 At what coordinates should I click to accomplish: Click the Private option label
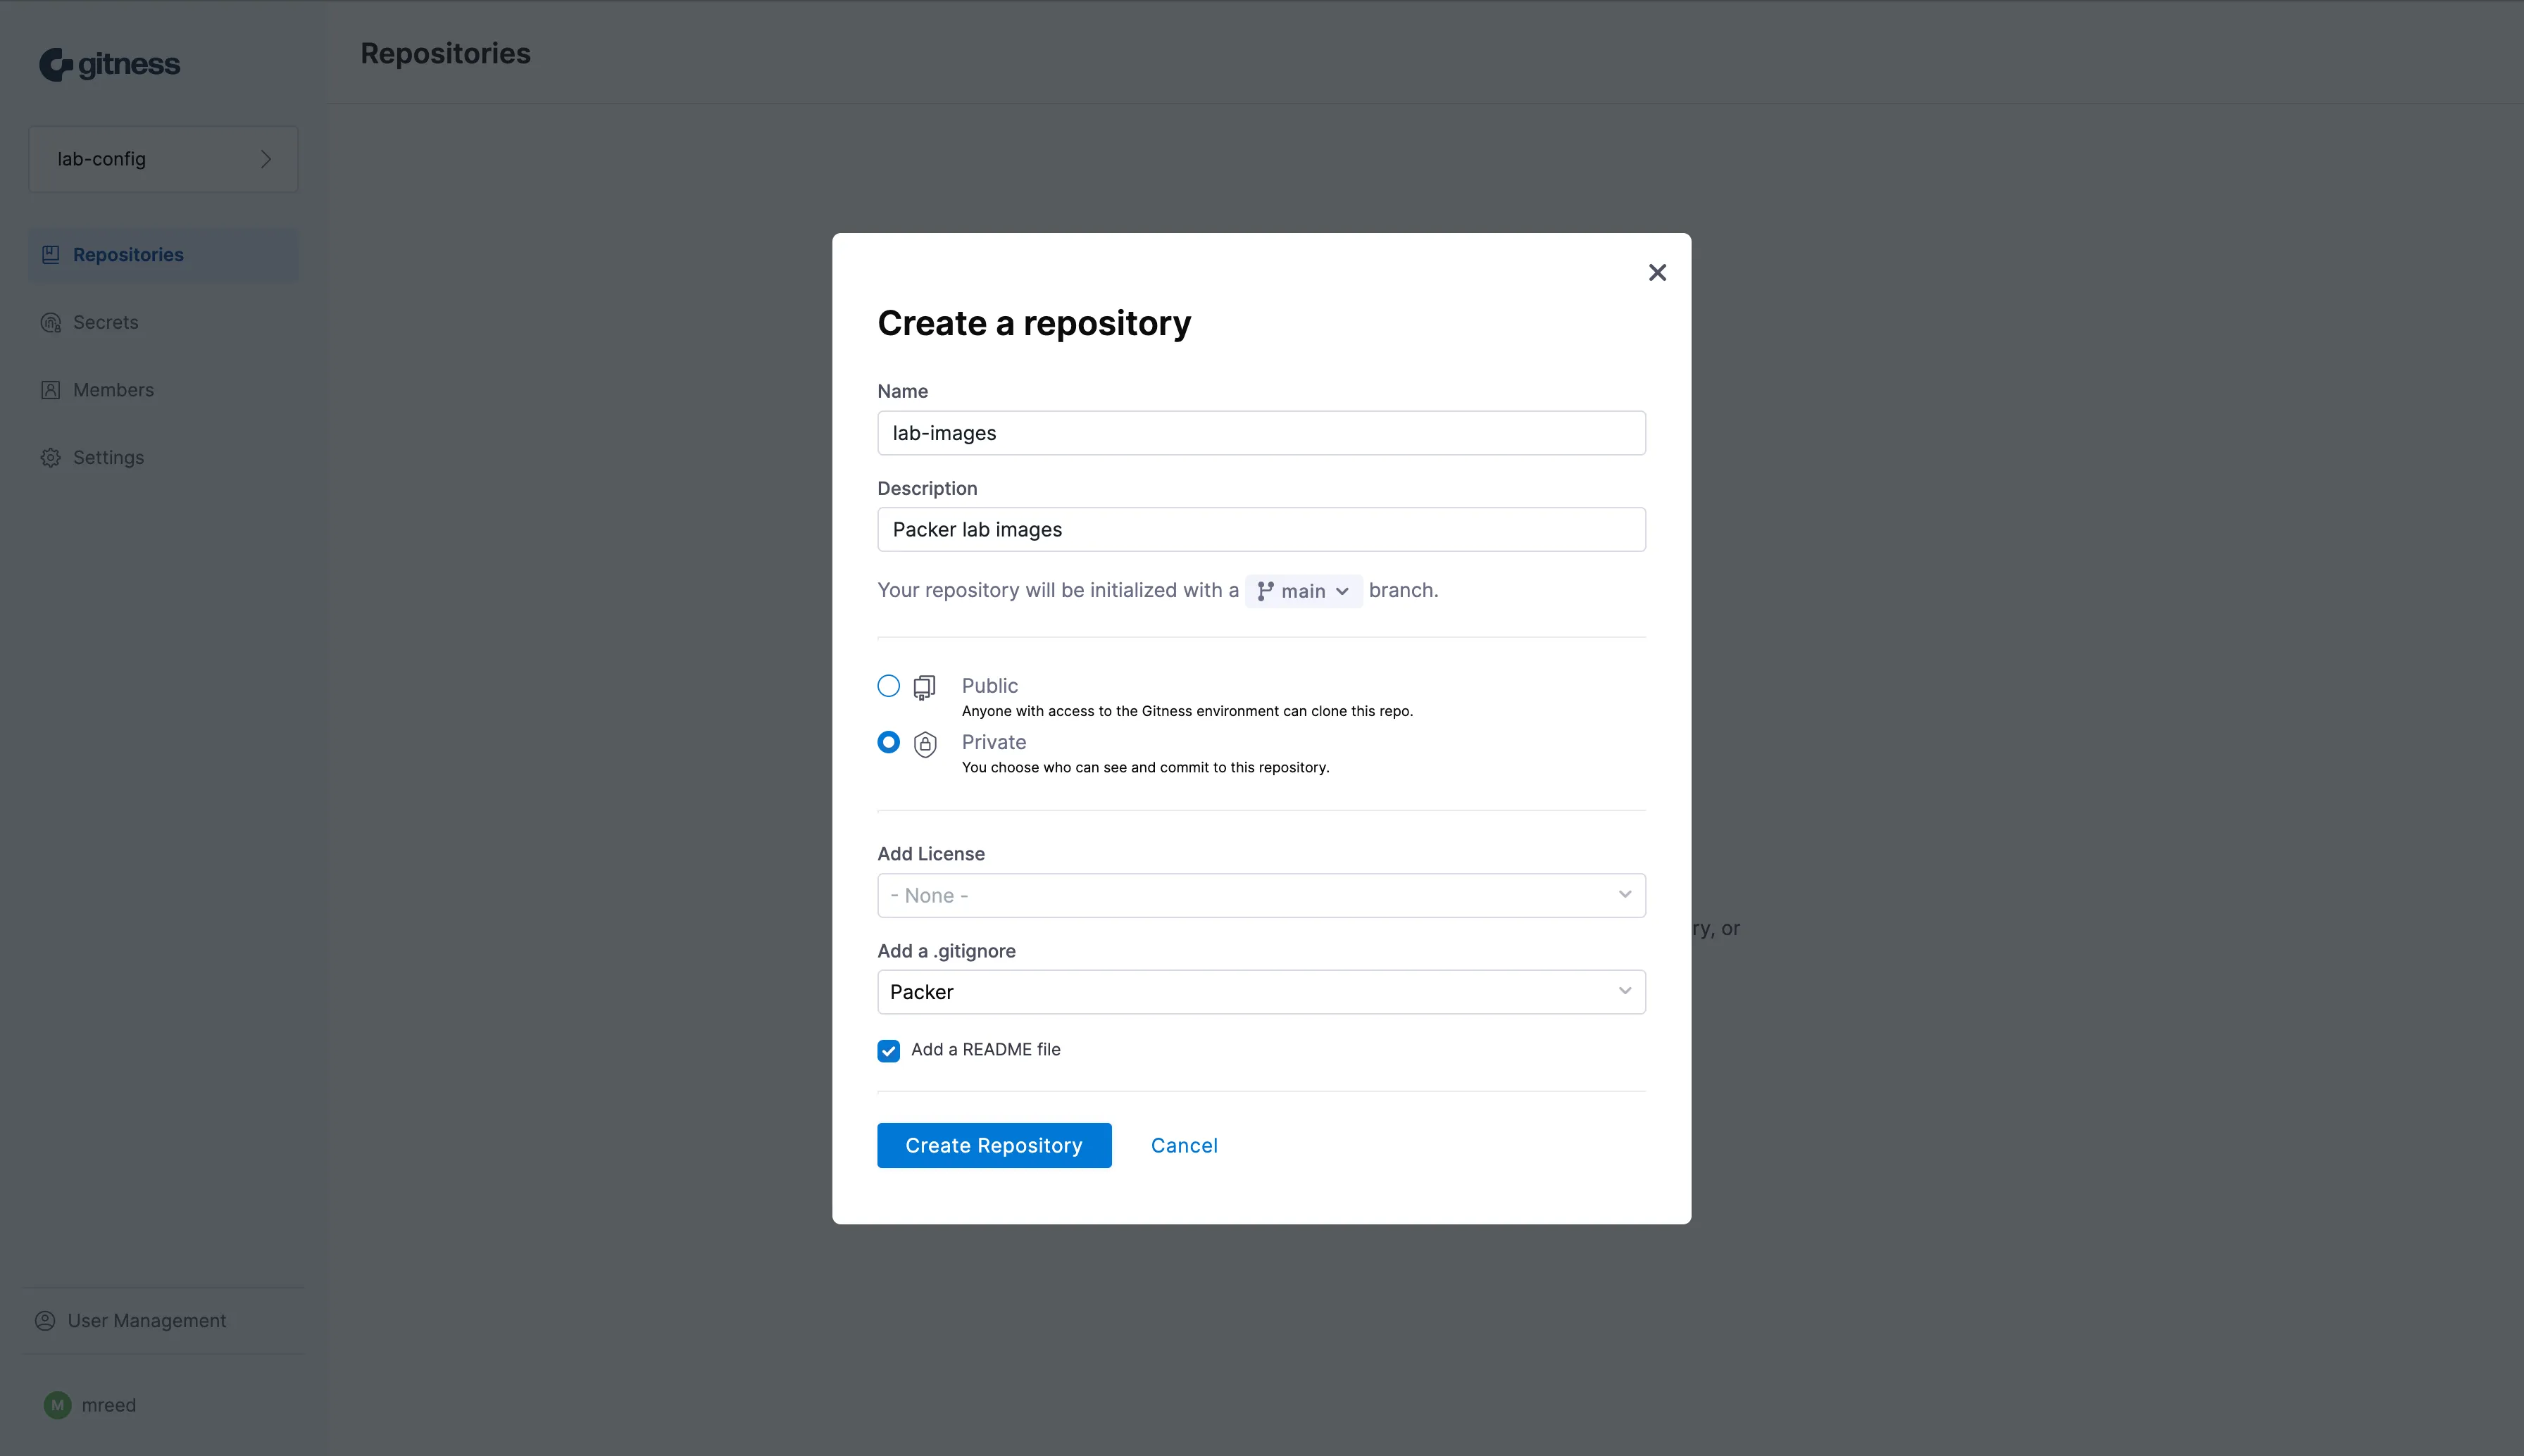click(994, 742)
